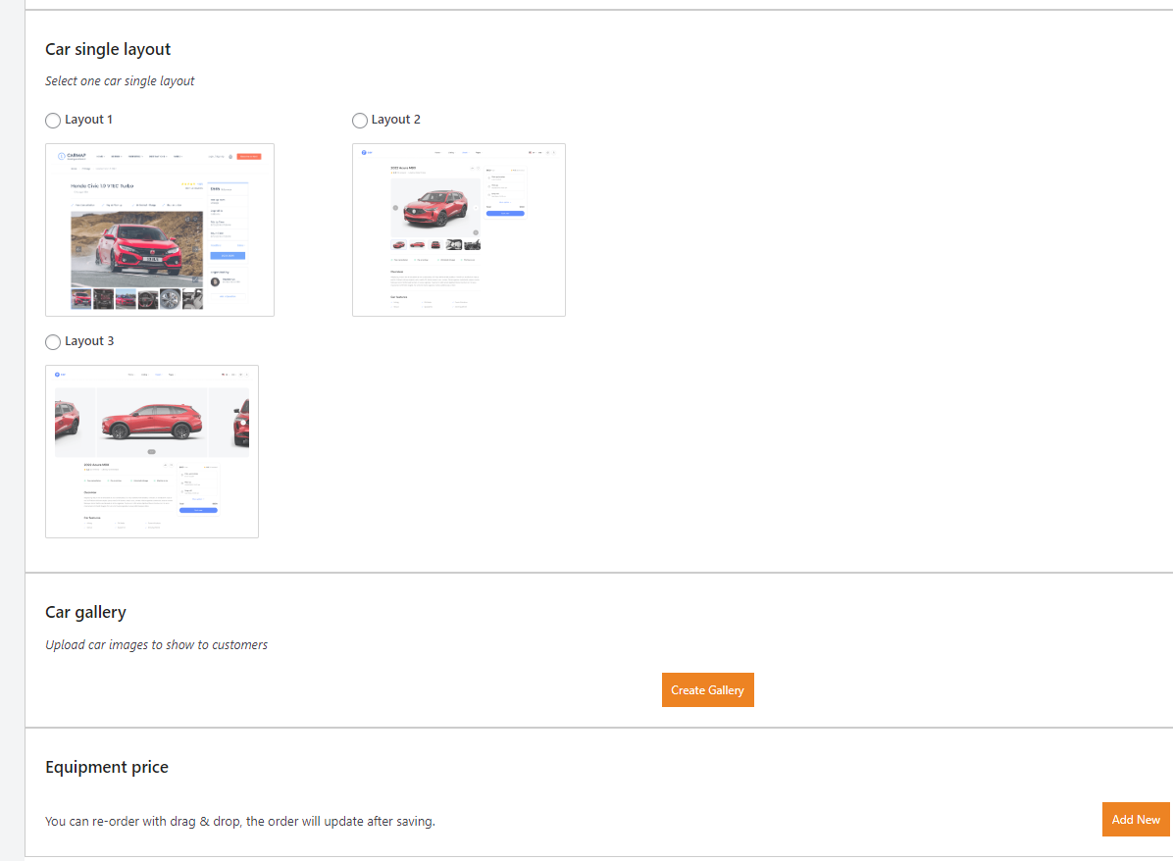Click the "Layout 2" text label
Viewport: 1173px width, 861px height.
[x=395, y=120]
